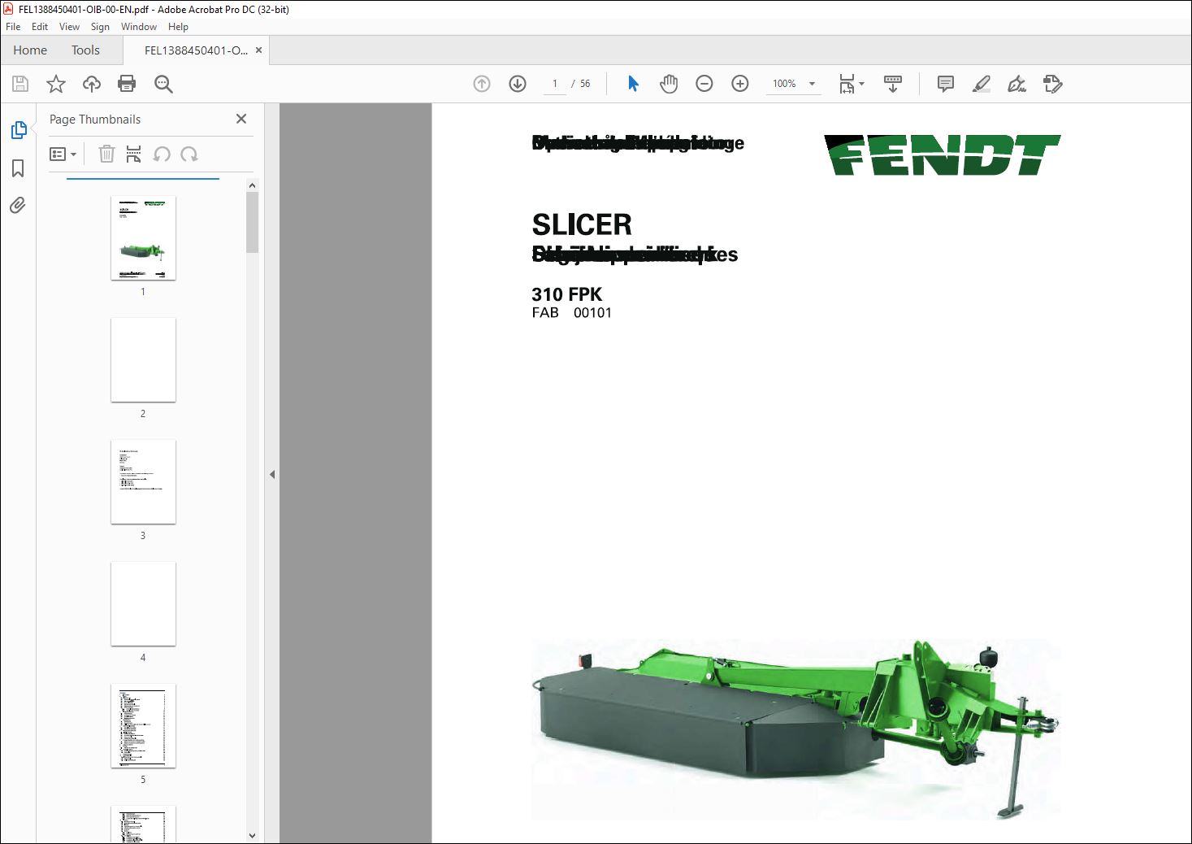
Task: Rotate pages clockwise
Action: [189, 154]
